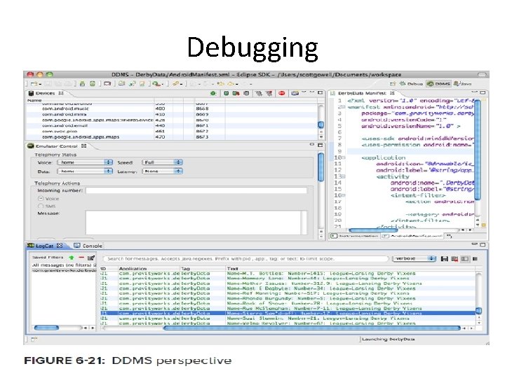Click status bar icon at bottom left
The height and width of the screenshot is (378, 505).
[x=34, y=339]
